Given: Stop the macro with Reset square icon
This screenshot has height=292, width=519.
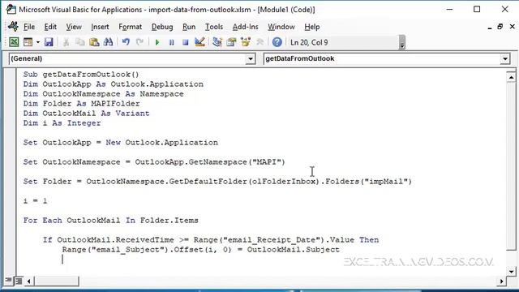Looking at the screenshot, I should click(x=186, y=42).
